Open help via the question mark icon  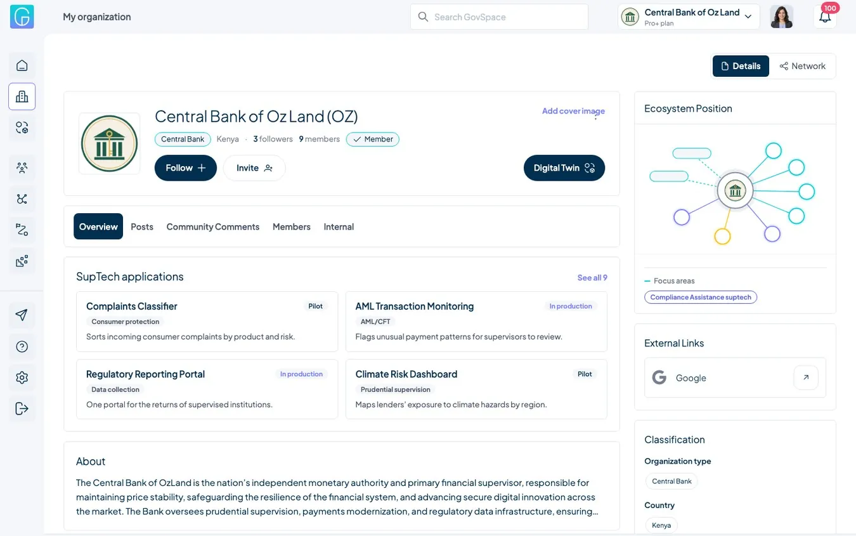(x=22, y=346)
